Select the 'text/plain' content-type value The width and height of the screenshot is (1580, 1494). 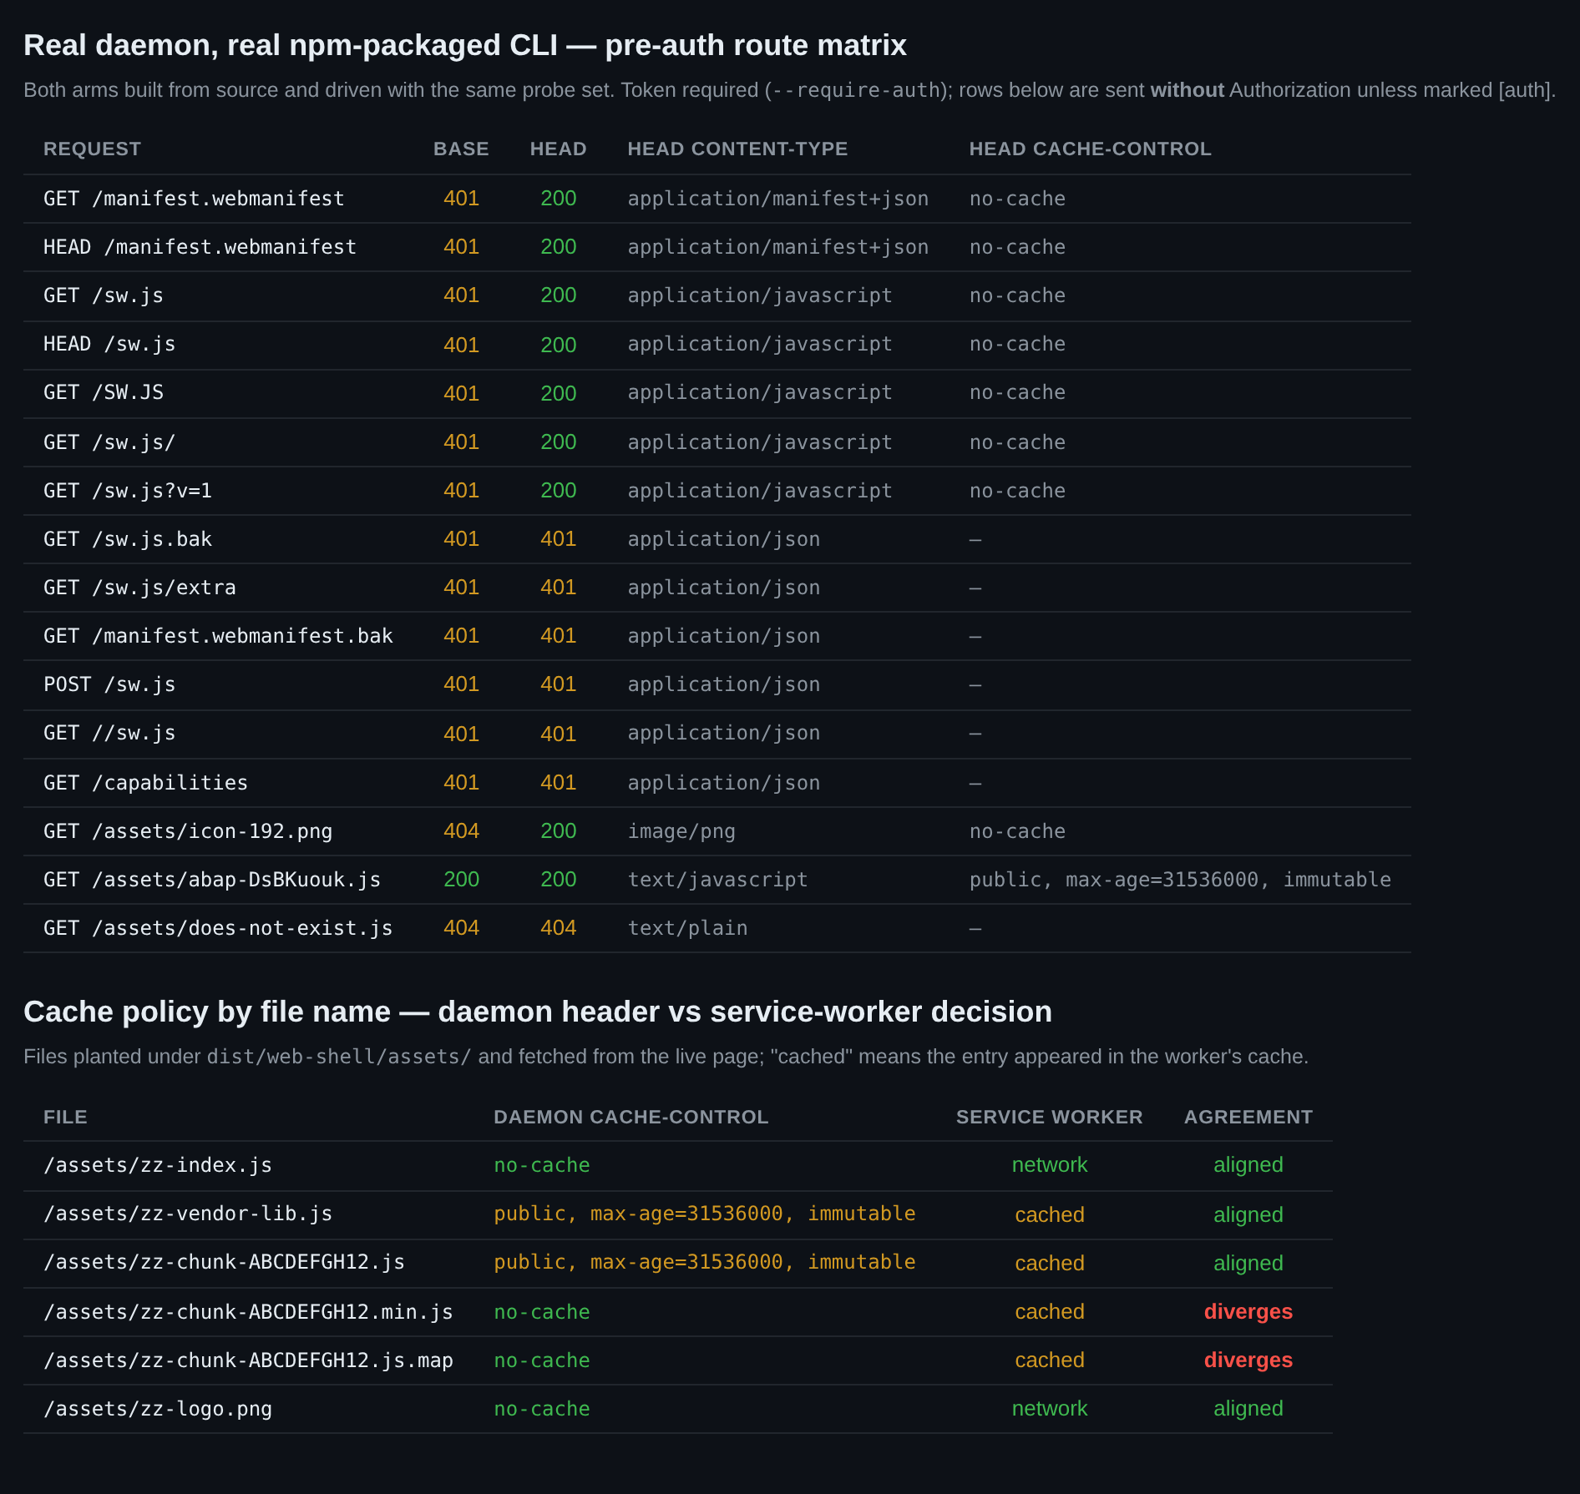tap(687, 928)
